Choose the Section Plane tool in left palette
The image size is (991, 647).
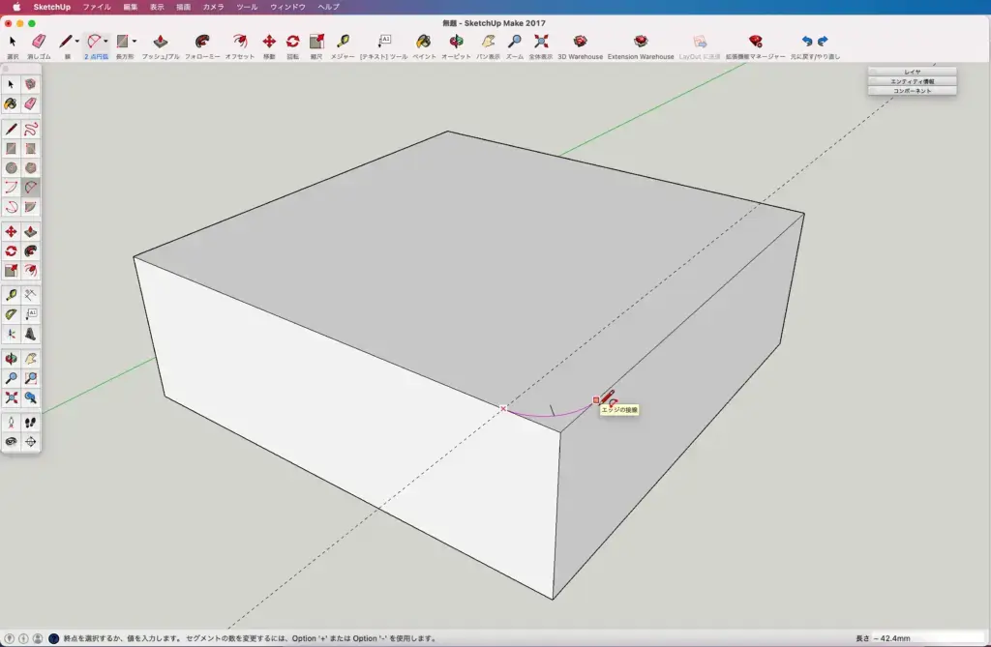coord(30,442)
